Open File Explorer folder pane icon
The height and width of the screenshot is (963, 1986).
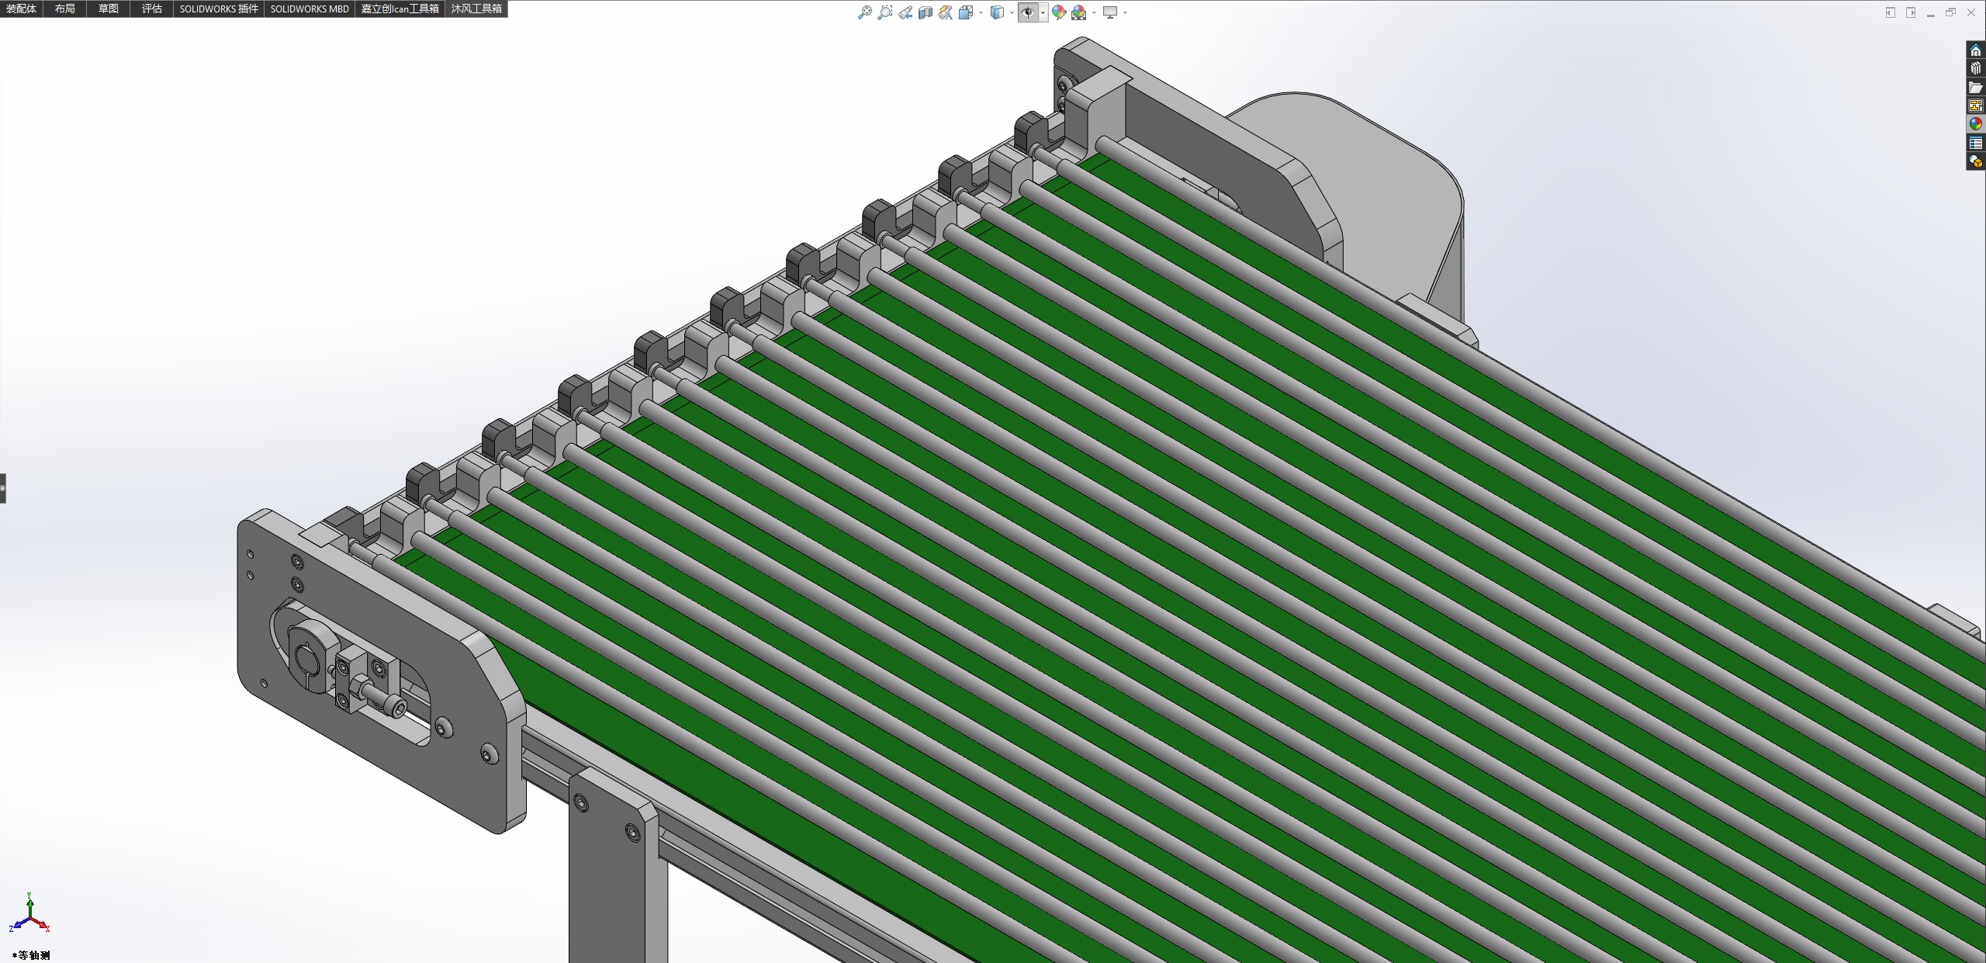click(x=1975, y=88)
